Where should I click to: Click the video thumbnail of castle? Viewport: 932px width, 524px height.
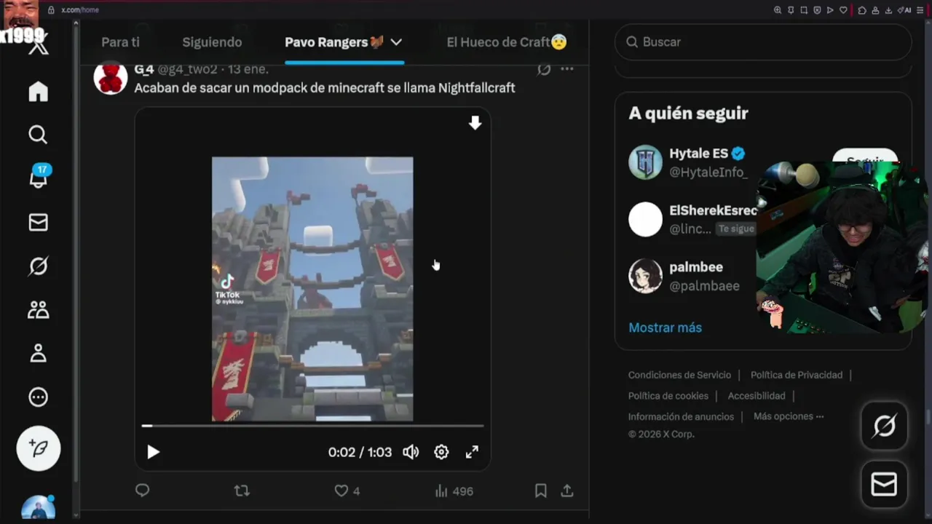[x=312, y=289]
